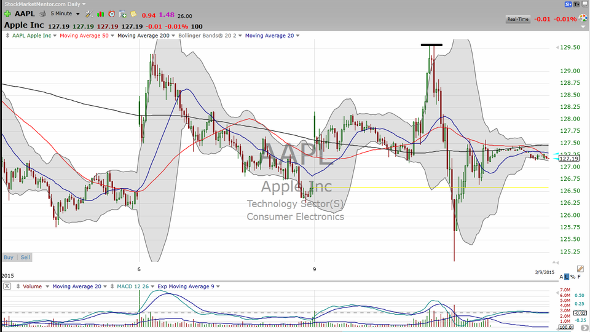Click the Sell button
Screen dimensions: 590x332
(25, 258)
